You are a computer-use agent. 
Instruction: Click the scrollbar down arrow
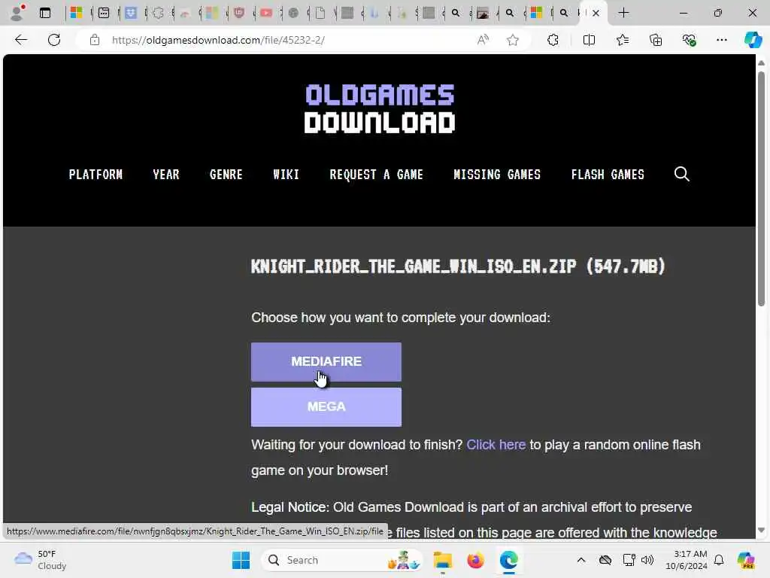(761, 530)
